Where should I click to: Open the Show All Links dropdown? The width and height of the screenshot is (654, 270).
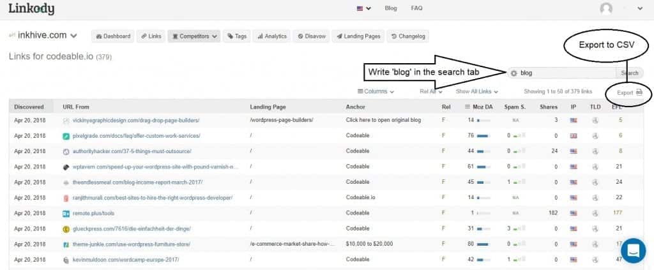point(476,91)
